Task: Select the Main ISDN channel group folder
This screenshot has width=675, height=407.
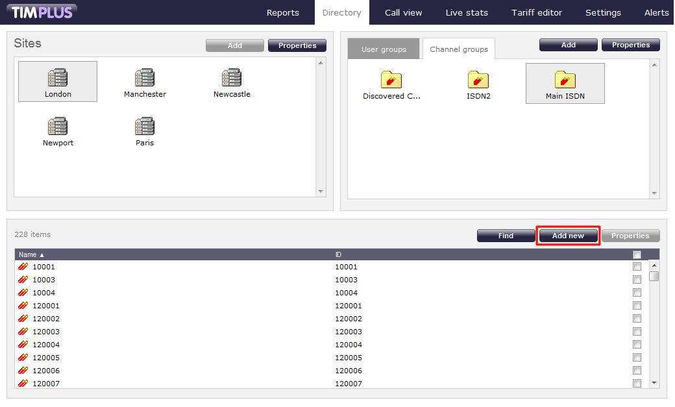Action: (x=565, y=80)
